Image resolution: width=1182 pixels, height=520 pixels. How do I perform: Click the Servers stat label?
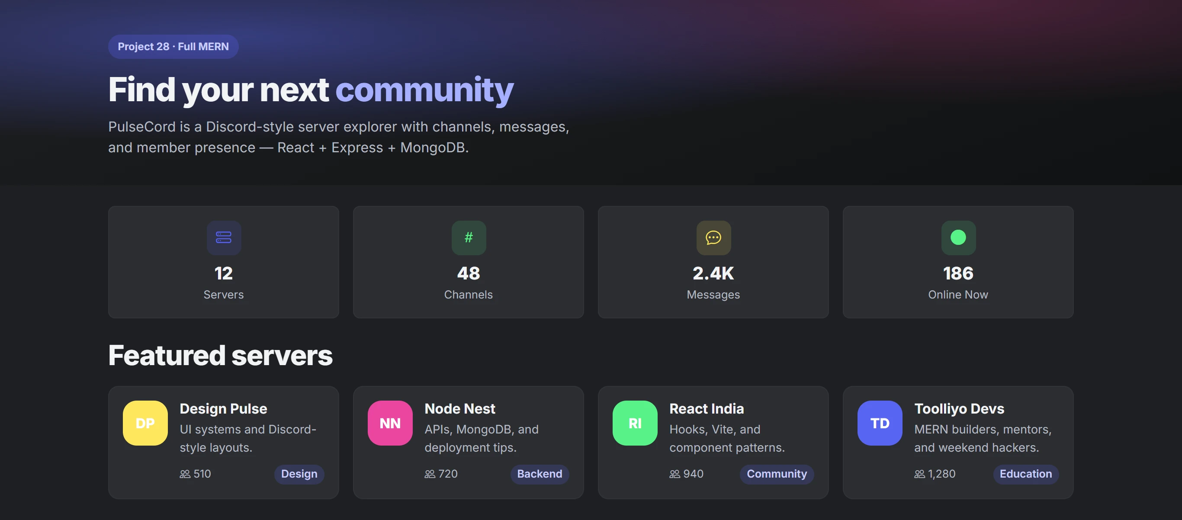click(223, 295)
